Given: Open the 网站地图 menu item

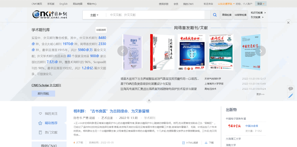Looking at the screenshot, I should coord(78,4).
